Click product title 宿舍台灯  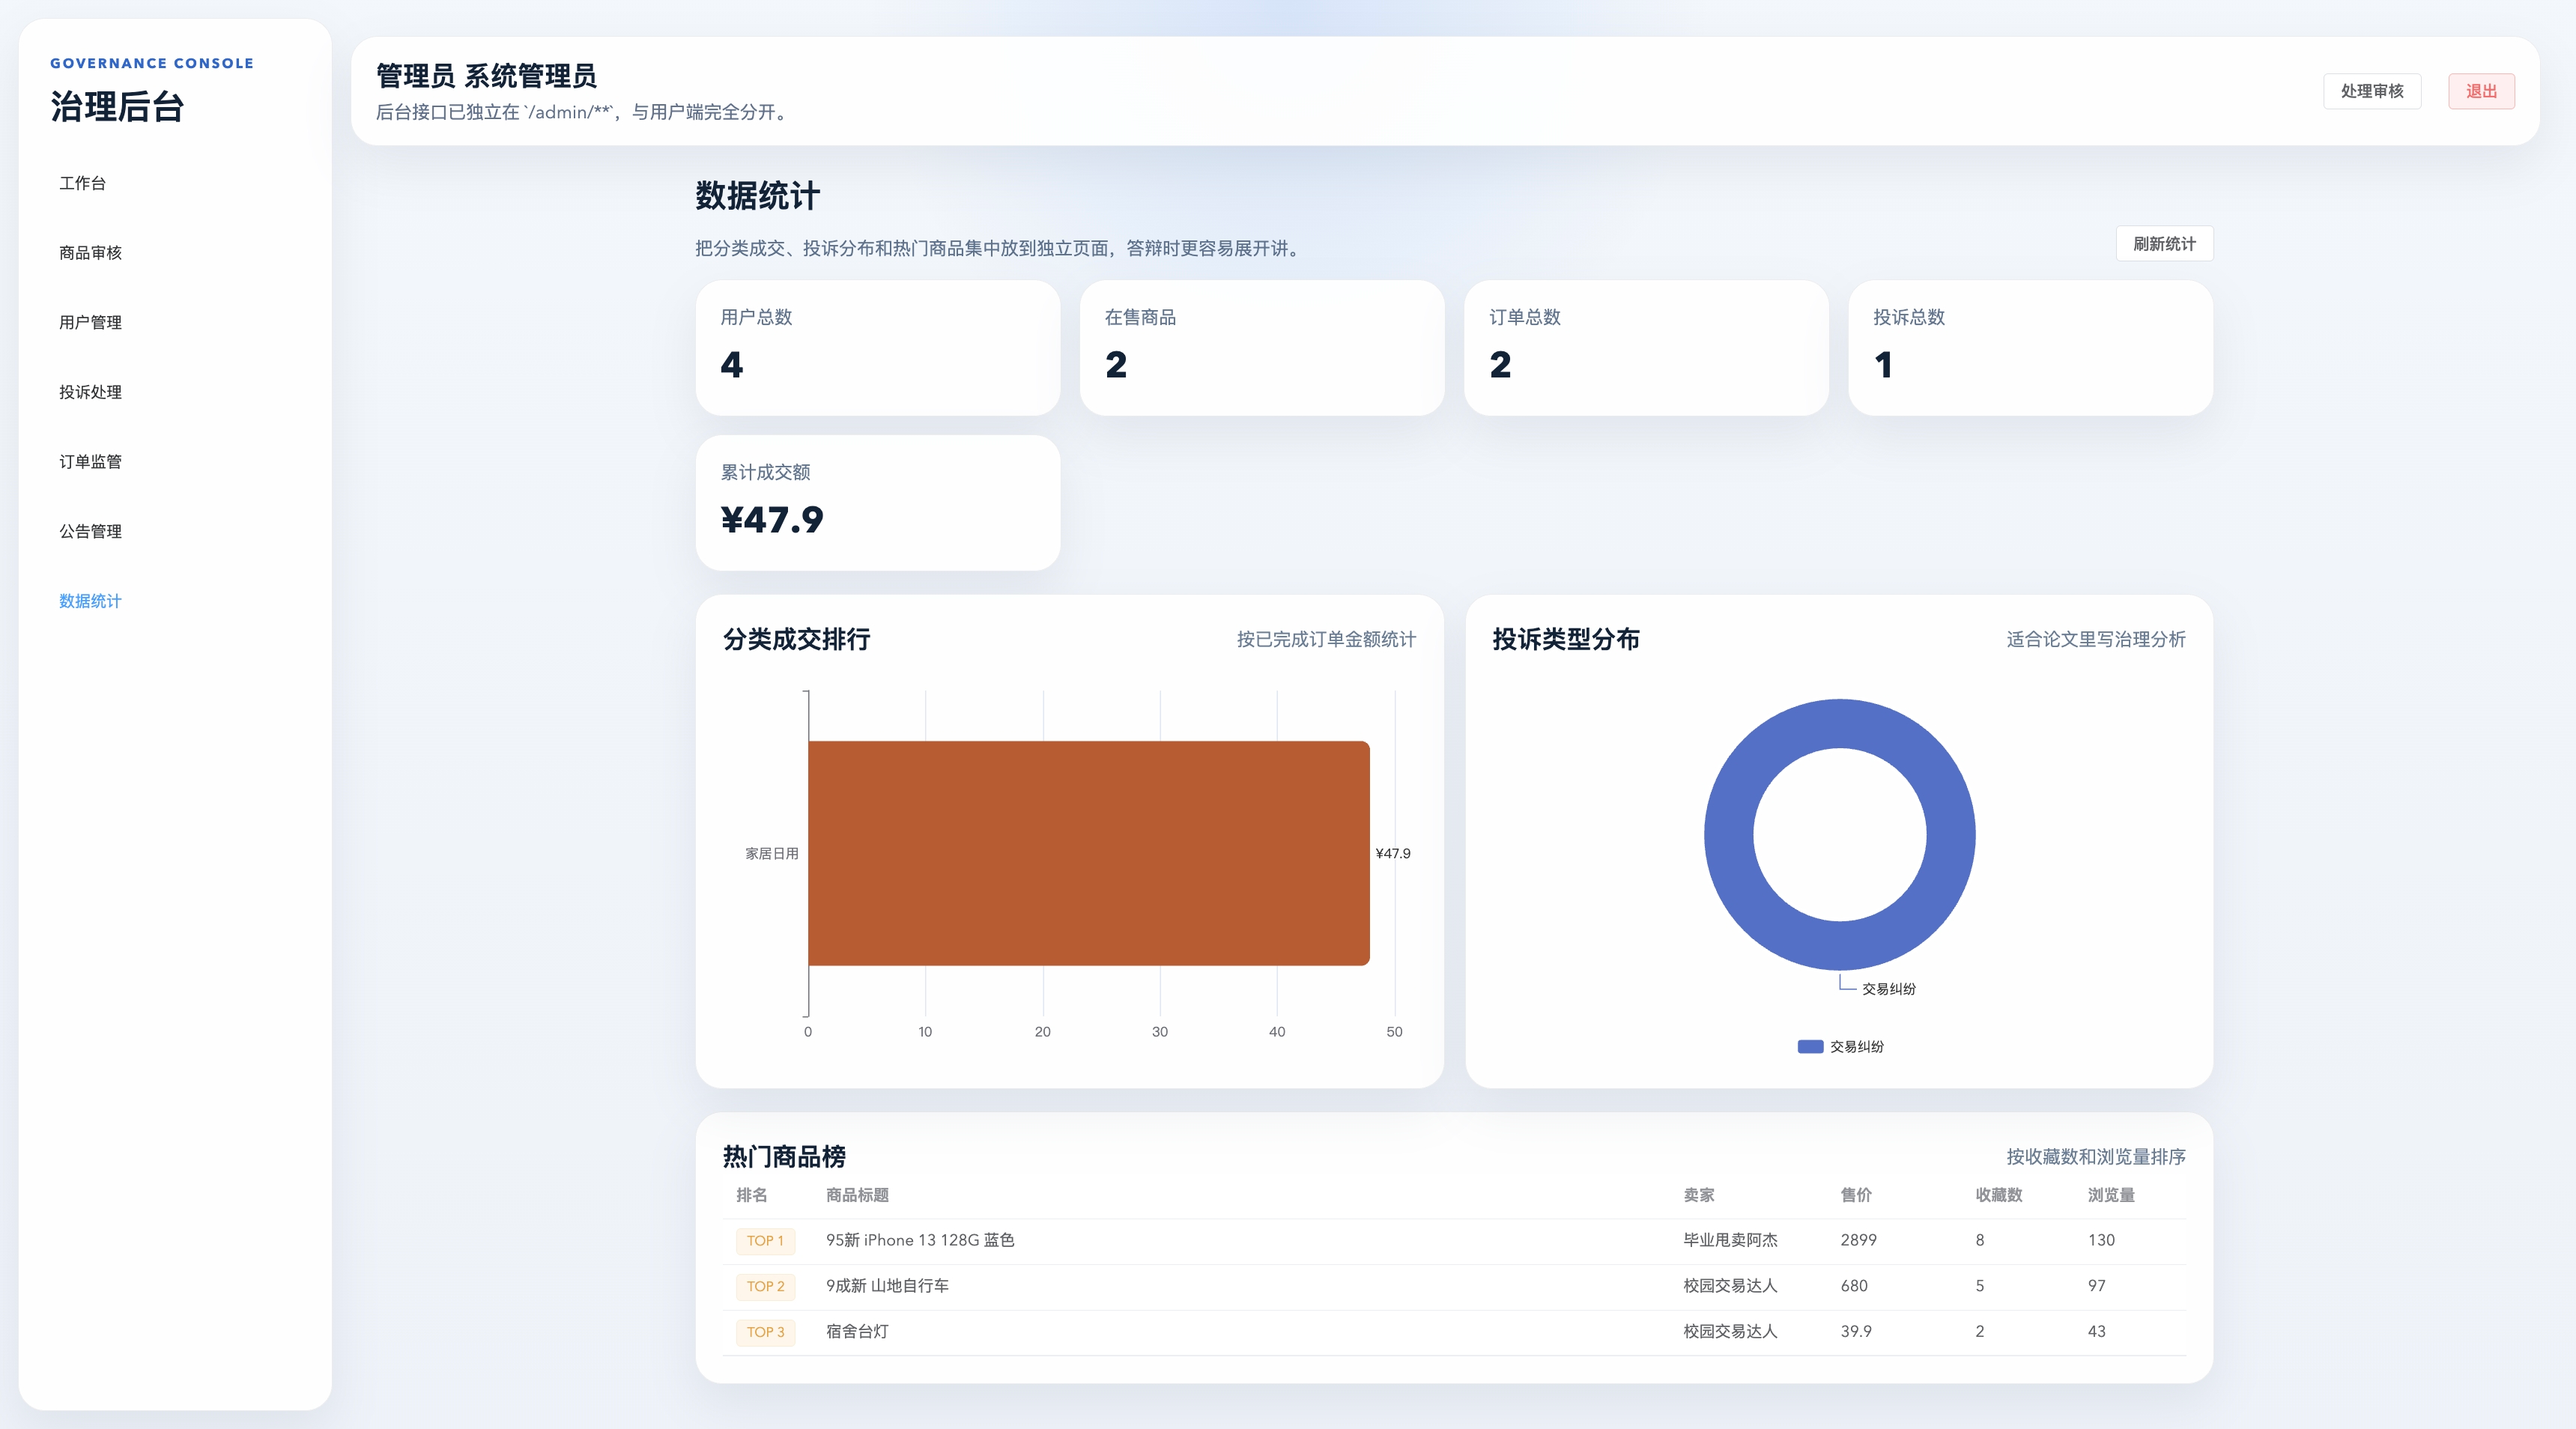(857, 1332)
